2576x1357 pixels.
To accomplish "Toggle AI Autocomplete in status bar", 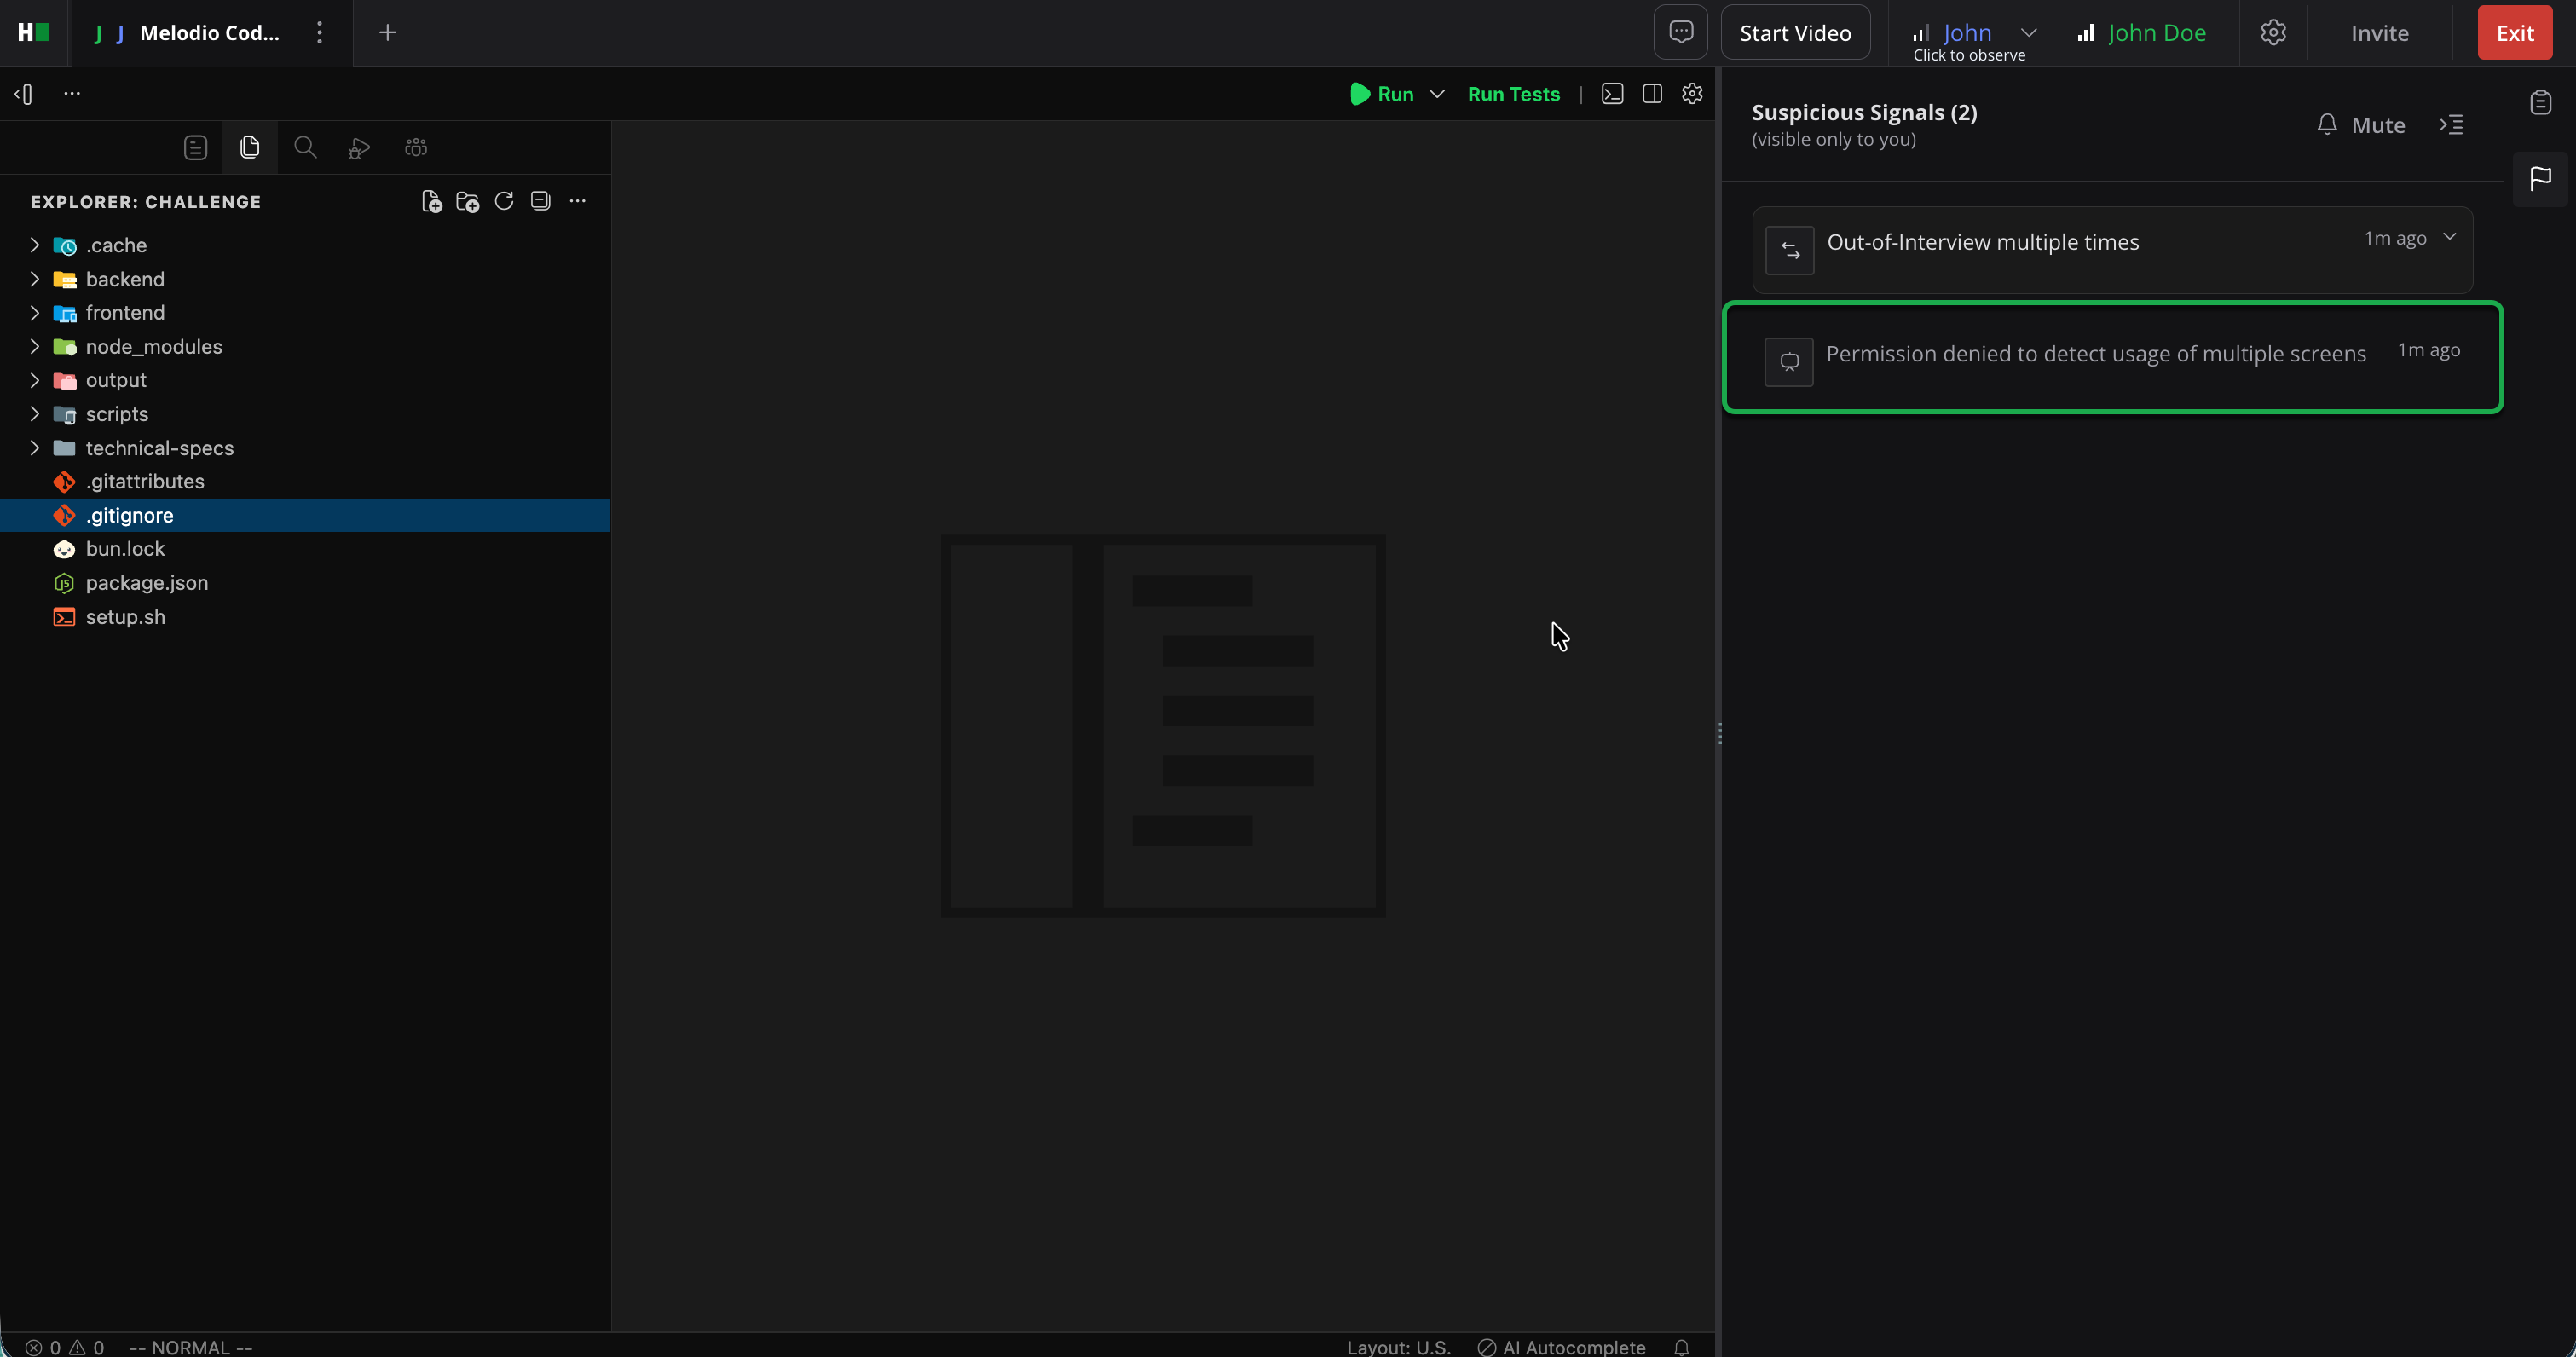I will point(1561,1347).
